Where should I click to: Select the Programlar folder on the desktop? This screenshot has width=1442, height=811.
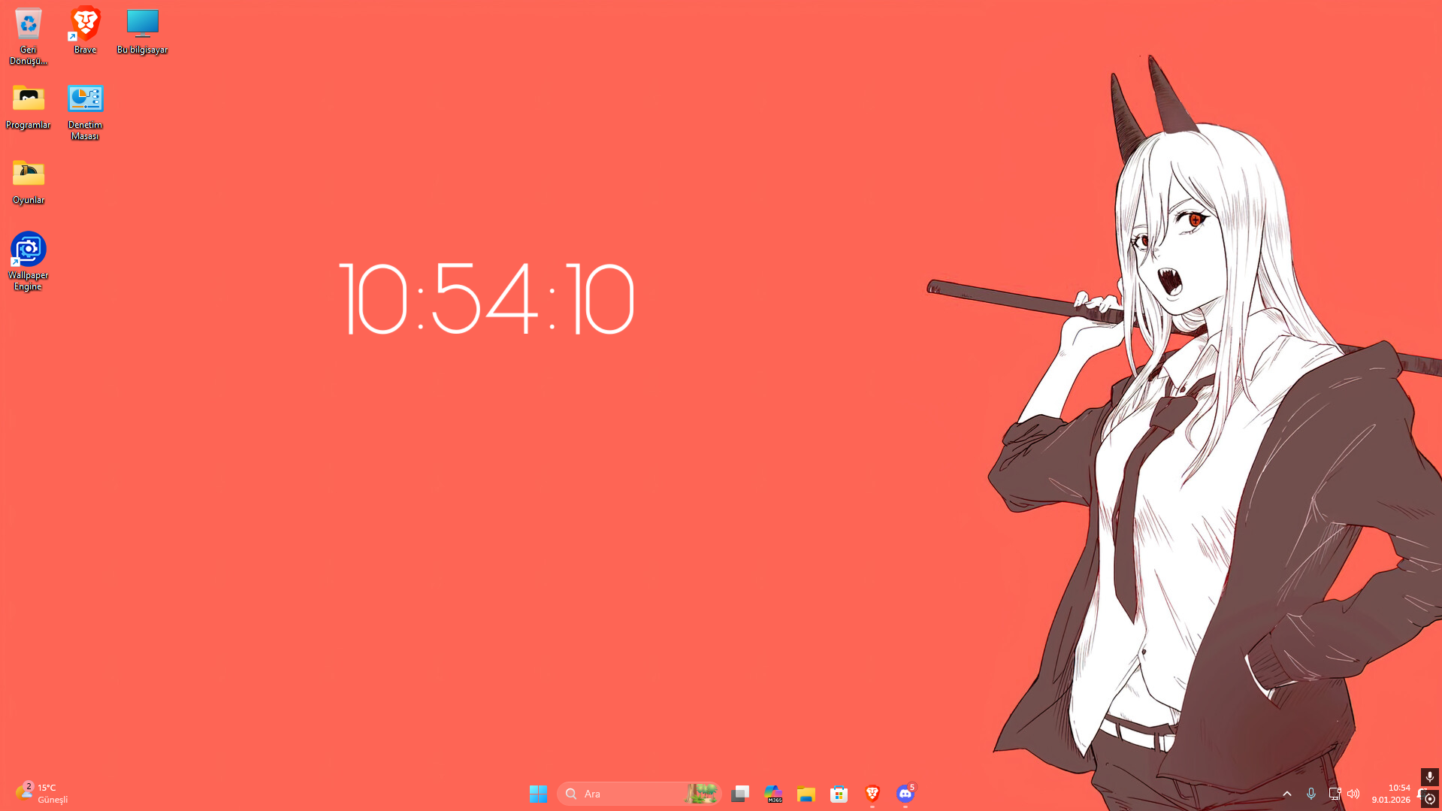(x=28, y=106)
